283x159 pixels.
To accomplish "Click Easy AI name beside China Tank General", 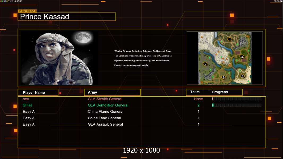I will 29,118.
